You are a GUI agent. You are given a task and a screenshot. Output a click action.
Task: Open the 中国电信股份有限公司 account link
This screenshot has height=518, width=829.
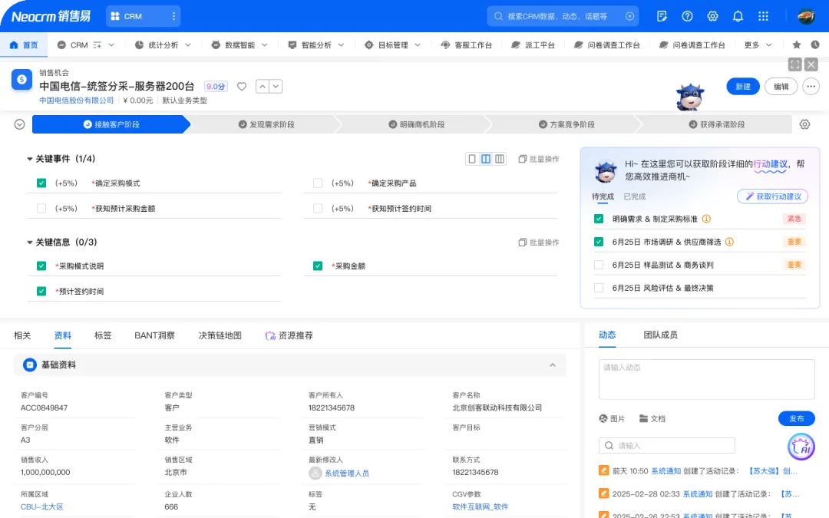click(77, 101)
